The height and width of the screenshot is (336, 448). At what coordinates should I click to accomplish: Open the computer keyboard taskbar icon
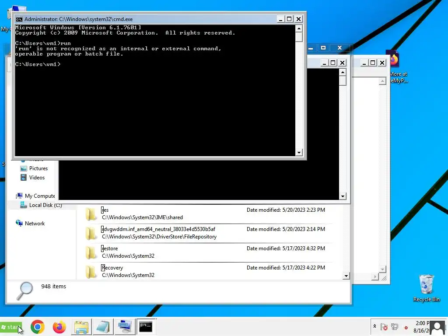click(x=125, y=327)
